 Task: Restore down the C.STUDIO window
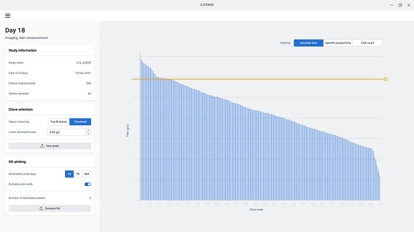(400, 5)
